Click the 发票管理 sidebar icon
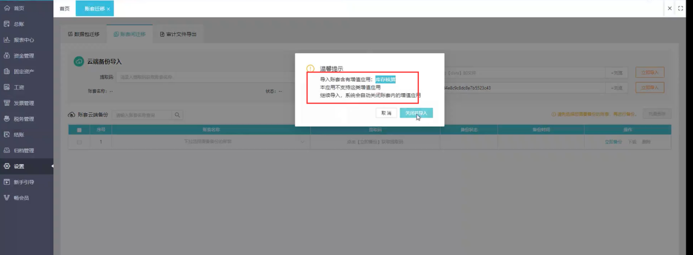 [7, 103]
